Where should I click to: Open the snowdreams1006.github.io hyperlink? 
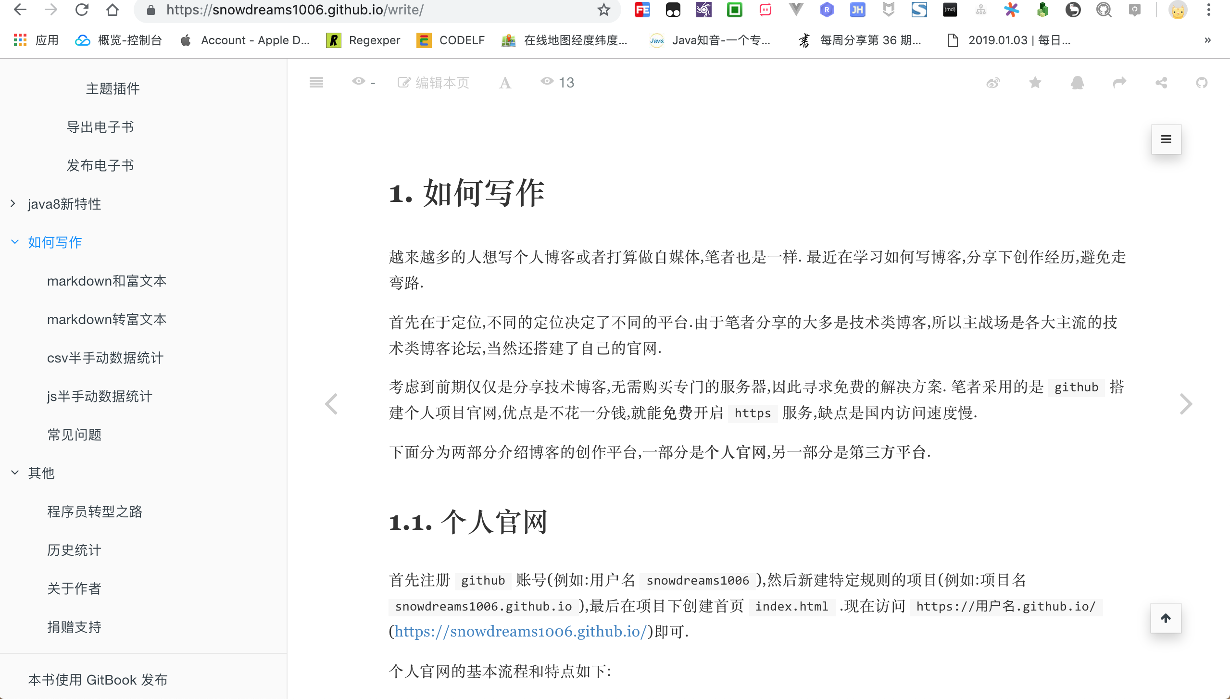pos(520,631)
